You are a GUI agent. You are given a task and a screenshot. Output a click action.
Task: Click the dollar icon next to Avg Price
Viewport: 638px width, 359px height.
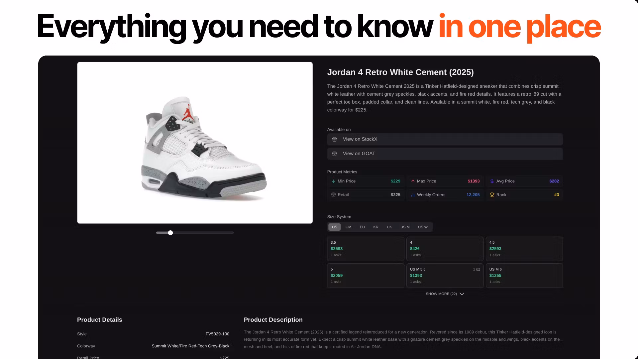(x=492, y=181)
